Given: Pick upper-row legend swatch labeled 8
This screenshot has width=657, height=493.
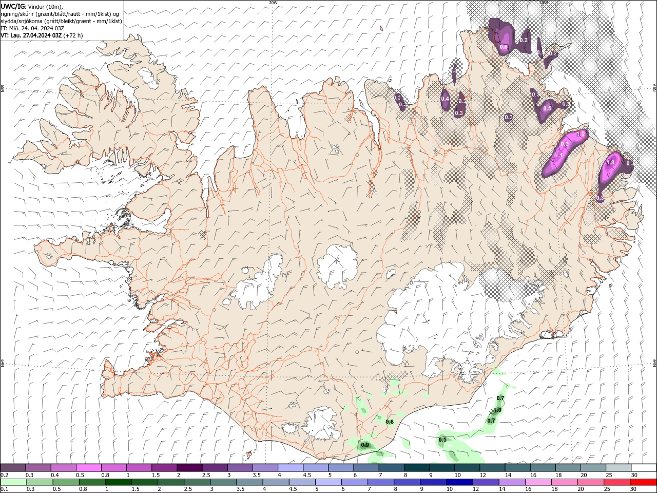Looking at the screenshot, I should click(x=416, y=467).
